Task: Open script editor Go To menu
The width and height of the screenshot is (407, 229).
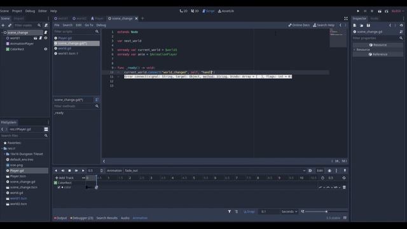Action: click(x=89, y=25)
